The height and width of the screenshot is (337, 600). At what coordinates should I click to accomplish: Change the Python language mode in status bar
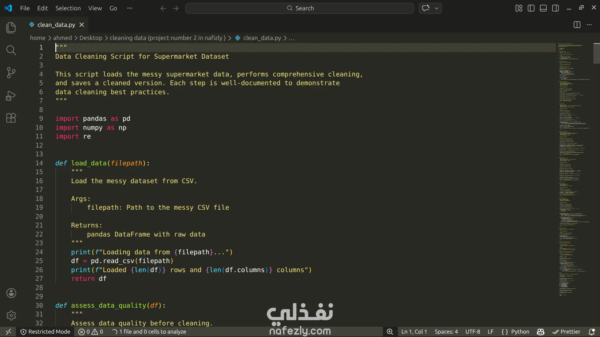[520, 332]
